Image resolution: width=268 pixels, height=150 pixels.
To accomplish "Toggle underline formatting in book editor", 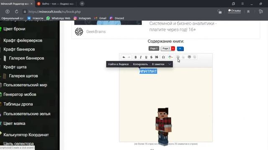I will pyautogui.click(x=146, y=57).
